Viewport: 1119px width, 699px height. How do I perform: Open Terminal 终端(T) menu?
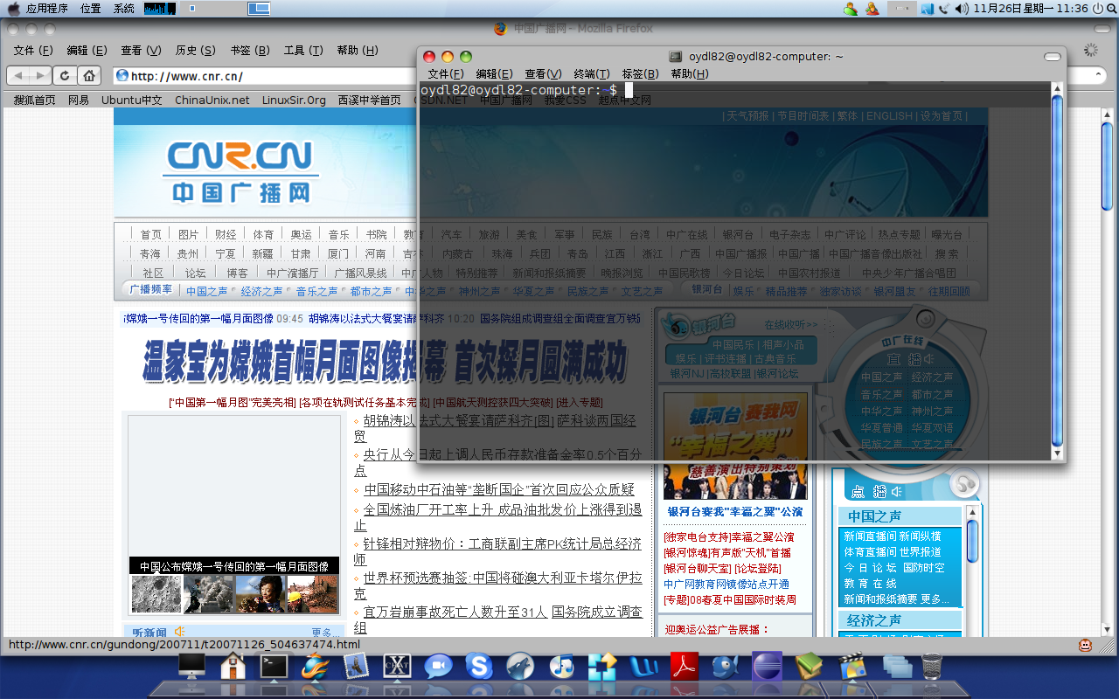click(x=592, y=73)
